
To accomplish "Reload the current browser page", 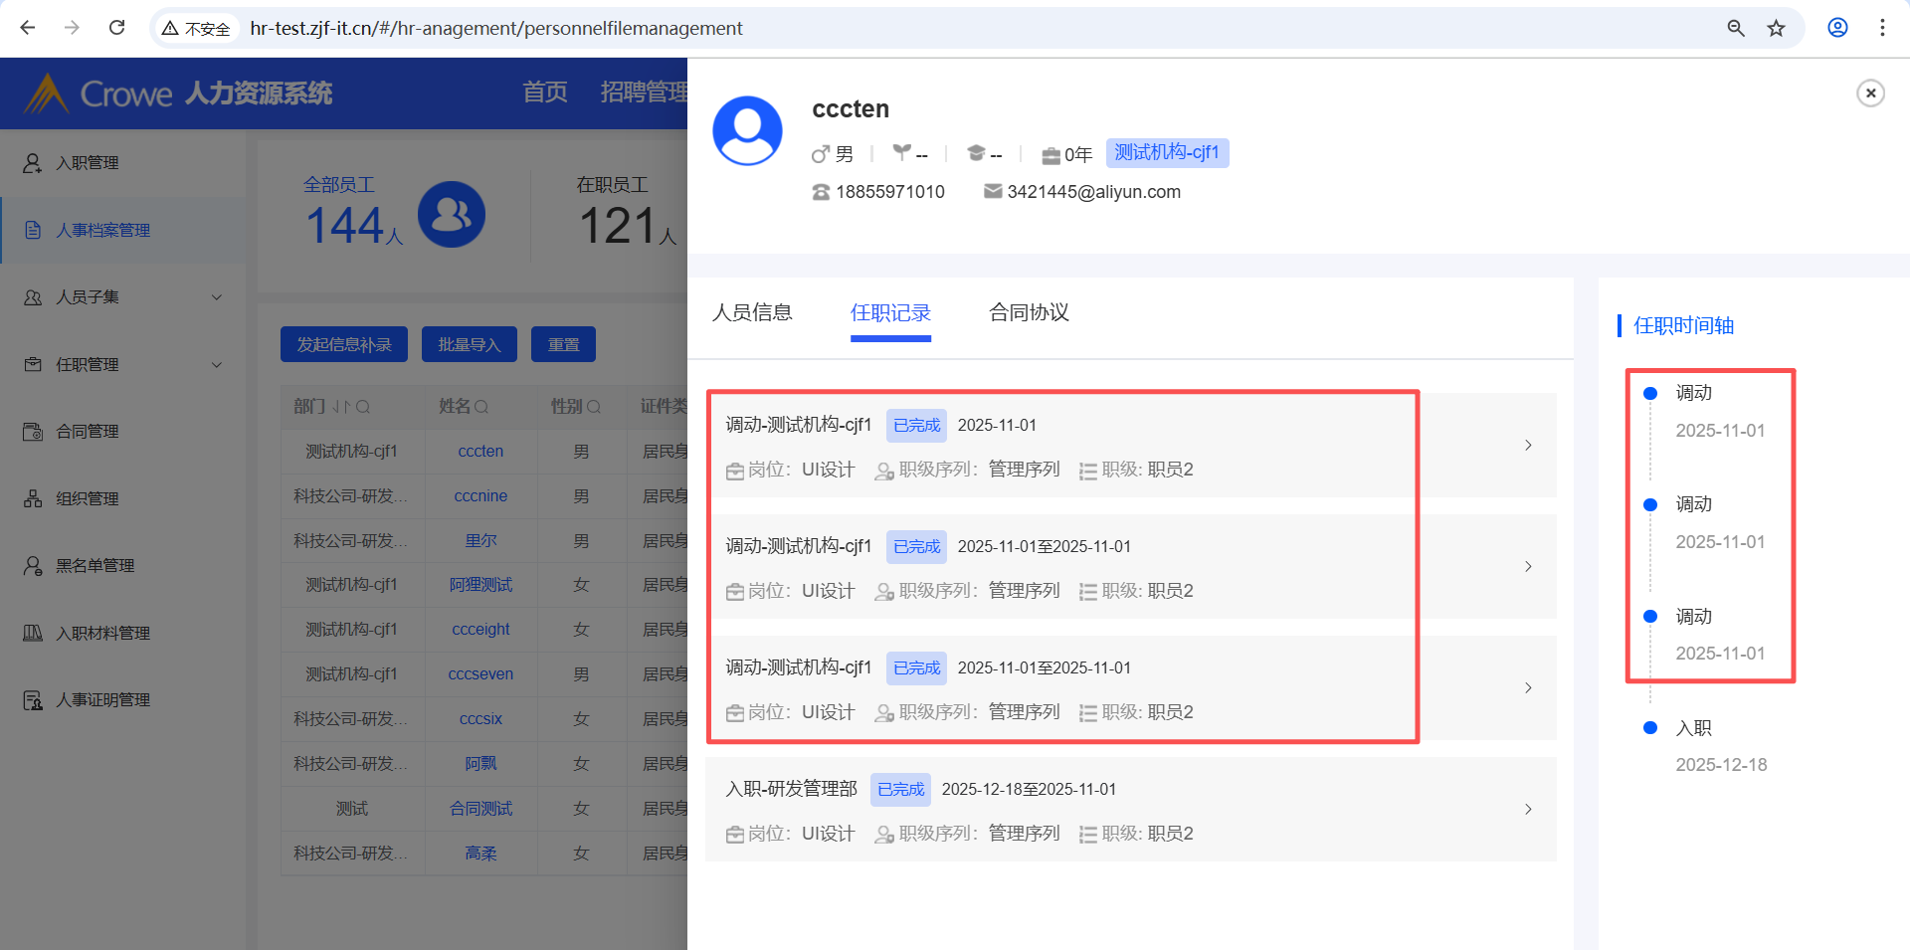I will click(116, 28).
